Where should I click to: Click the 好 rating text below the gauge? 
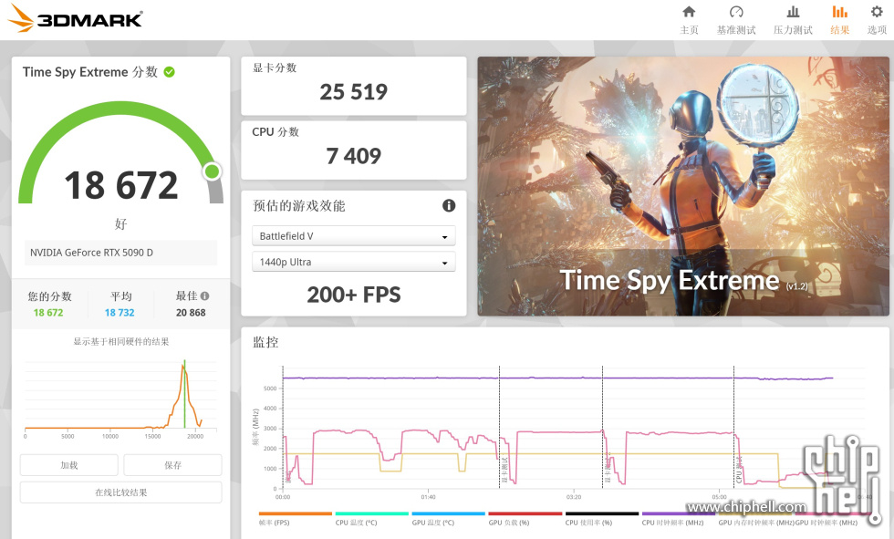pyautogui.click(x=120, y=224)
